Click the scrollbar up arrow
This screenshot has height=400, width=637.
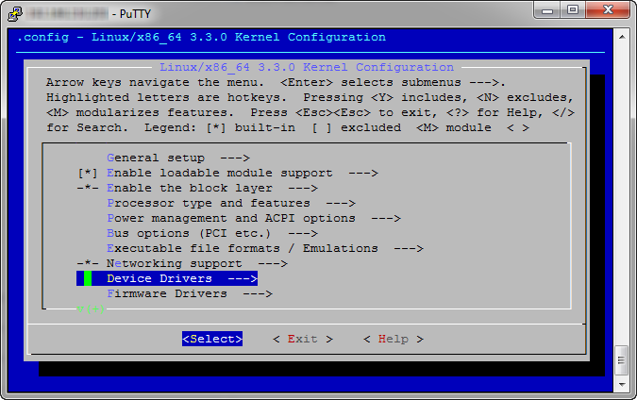pos(621,33)
